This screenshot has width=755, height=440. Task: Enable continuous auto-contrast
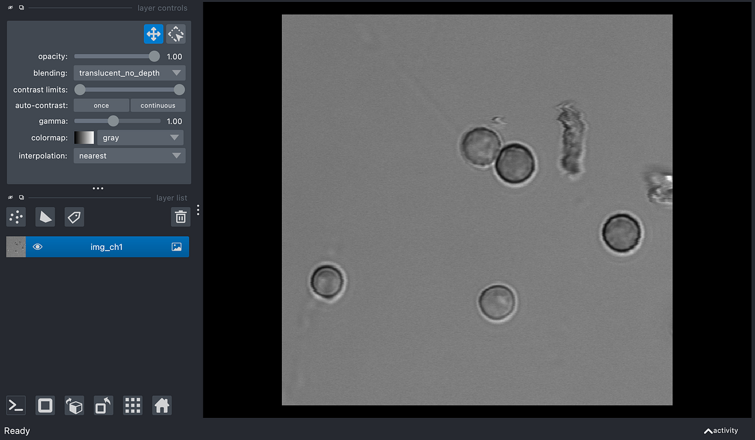158,105
